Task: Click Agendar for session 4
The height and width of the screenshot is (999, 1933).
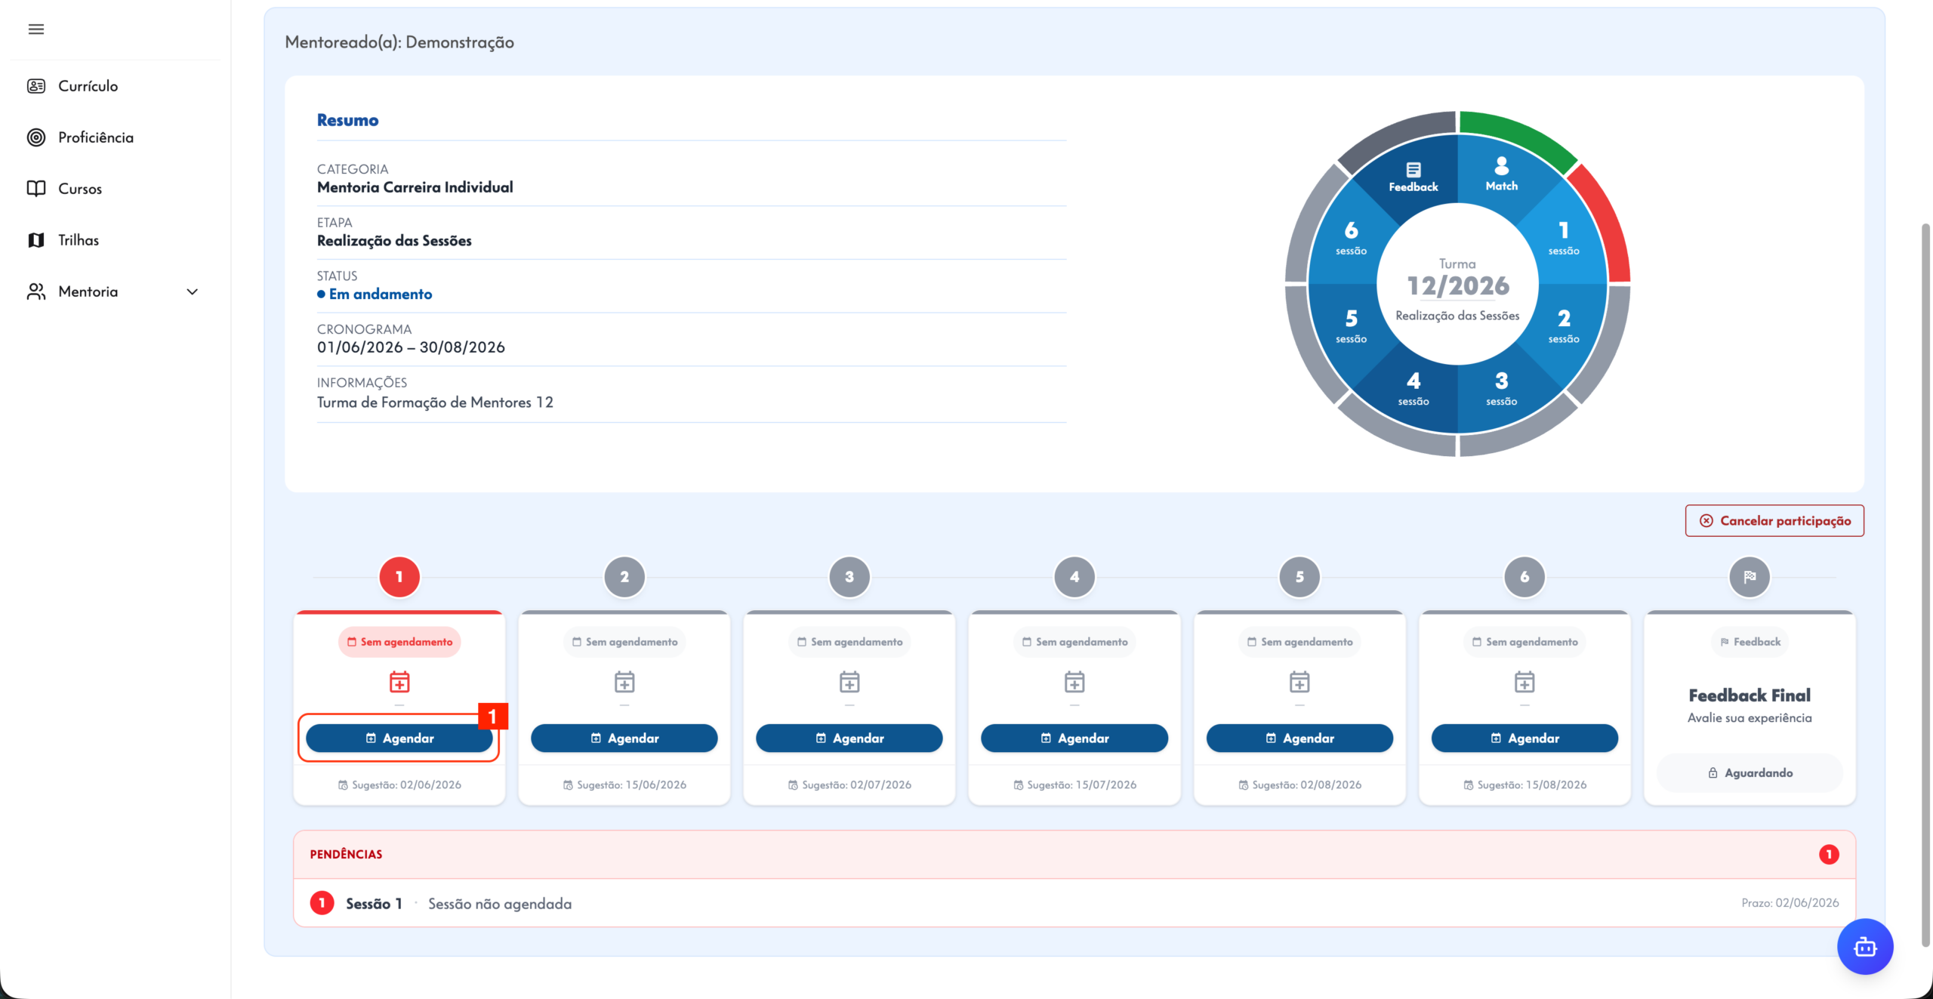Action: [1074, 738]
